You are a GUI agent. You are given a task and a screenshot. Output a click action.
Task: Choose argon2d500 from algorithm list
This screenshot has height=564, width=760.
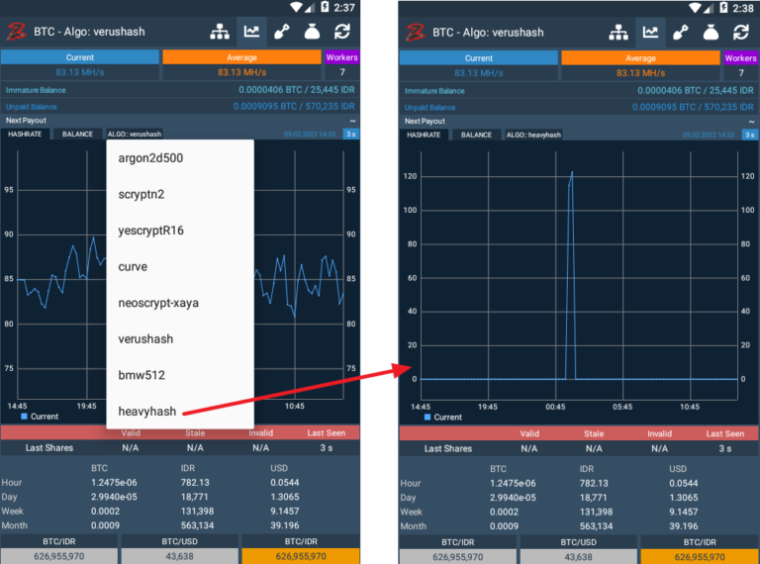[180, 158]
